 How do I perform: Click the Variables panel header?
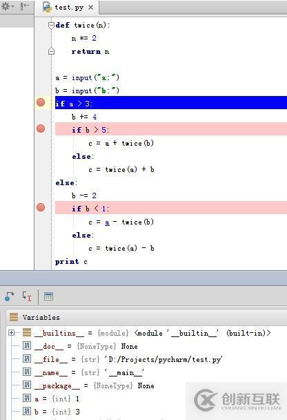[146, 317]
